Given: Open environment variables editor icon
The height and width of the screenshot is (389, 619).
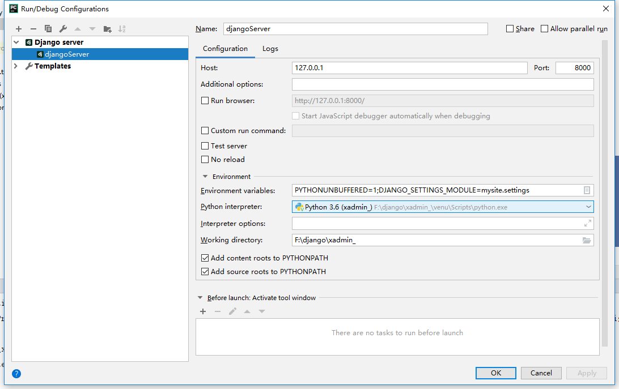Looking at the screenshot, I should point(587,190).
